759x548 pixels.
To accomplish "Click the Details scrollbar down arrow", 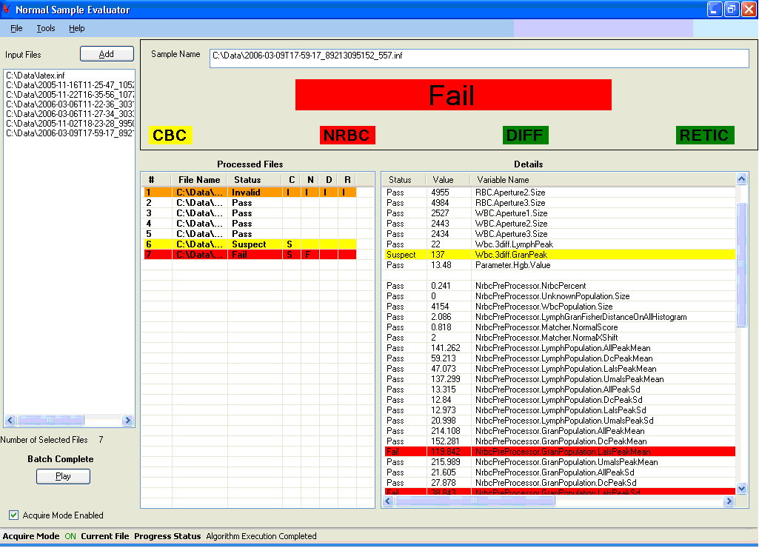I will 742,489.
